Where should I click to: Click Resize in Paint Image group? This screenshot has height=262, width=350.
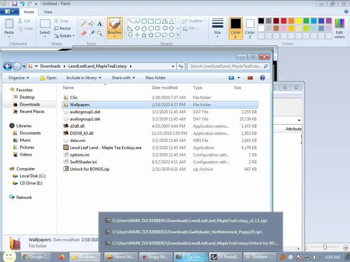coord(63,28)
